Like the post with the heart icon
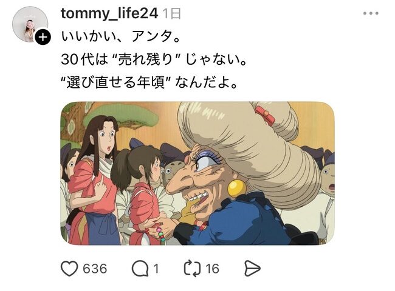This screenshot has height=291, width=395. 69,269
